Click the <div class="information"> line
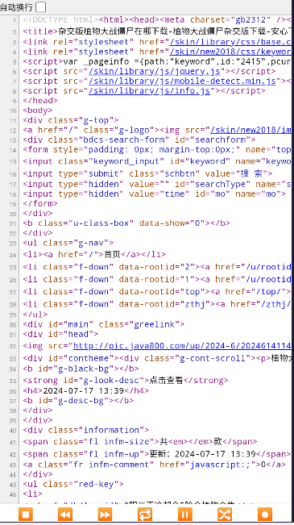Image resolution: width=294 pixels, height=525 pixels. pyautogui.click(x=86, y=430)
